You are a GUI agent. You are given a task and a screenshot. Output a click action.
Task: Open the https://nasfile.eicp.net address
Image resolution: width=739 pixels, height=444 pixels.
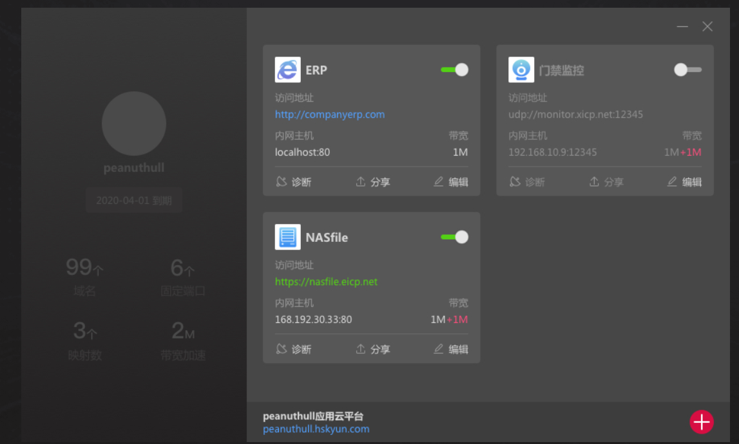pyautogui.click(x=326, y=282)
